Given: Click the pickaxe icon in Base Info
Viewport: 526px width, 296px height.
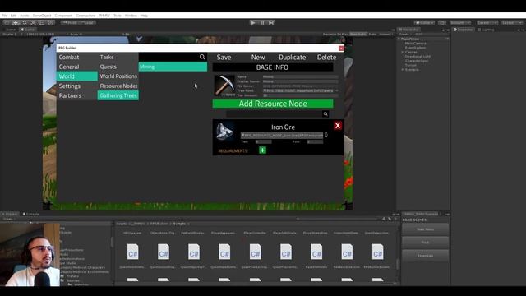Looking at the screenshot, I should tap(224, 86).
